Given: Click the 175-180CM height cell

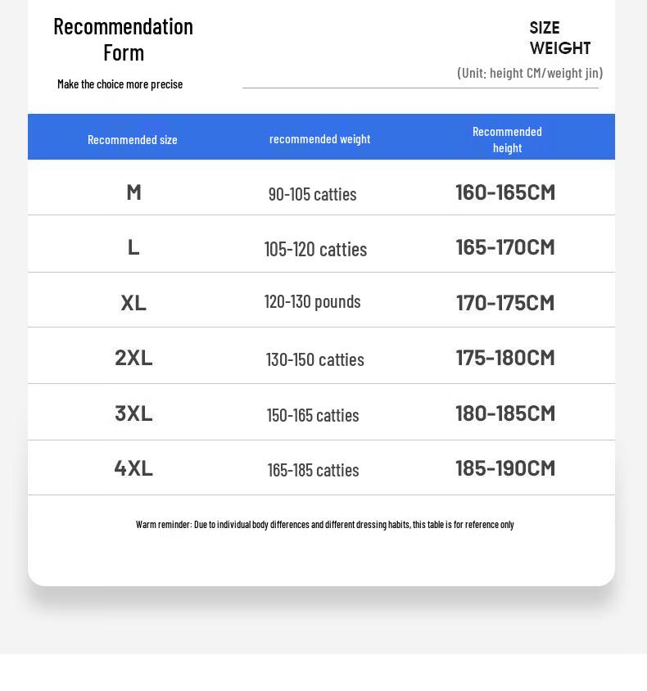Looking at the screenshot, I should 505,358.
